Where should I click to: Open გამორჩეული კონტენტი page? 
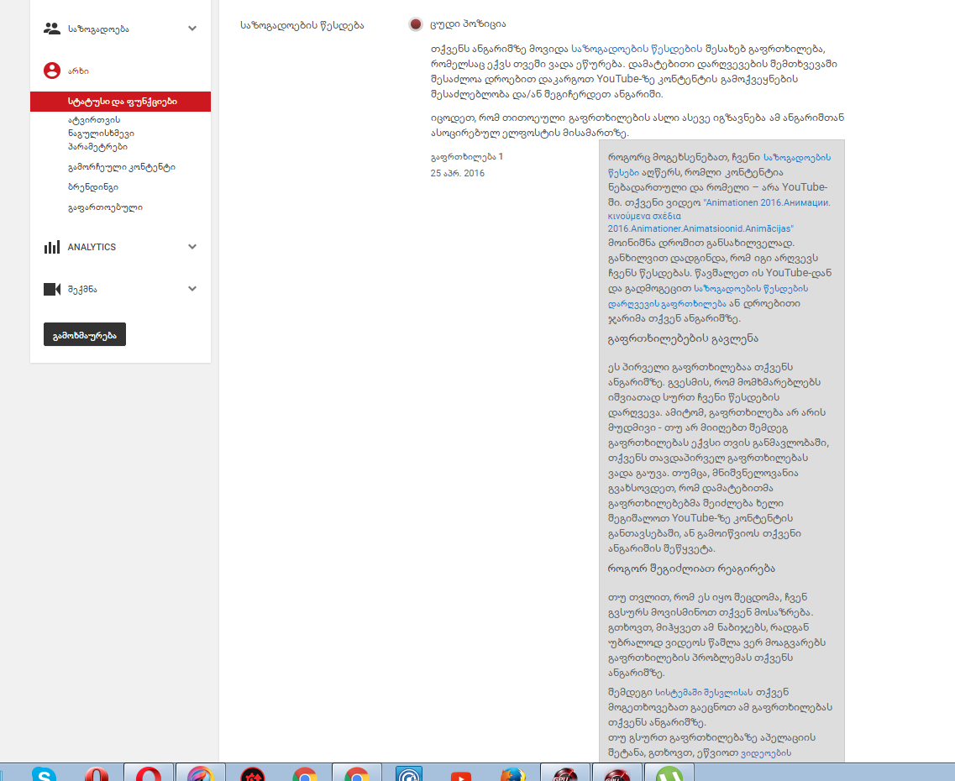click(x=121, y=167)
